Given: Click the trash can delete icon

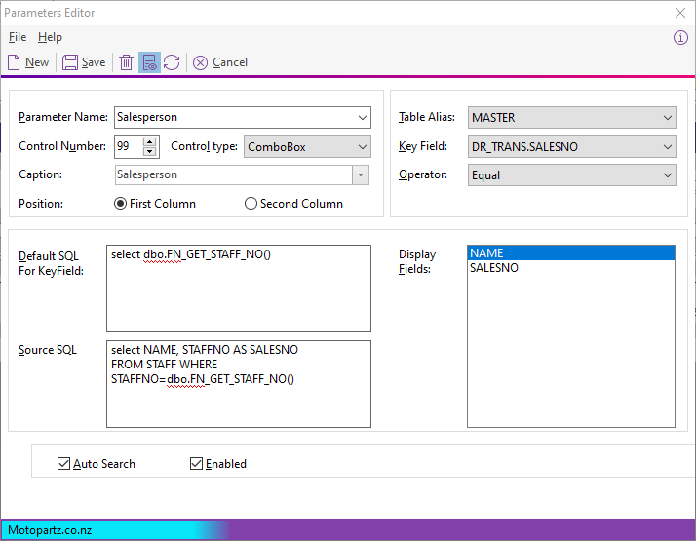Looking at the screenshot, I should point(126,62).
